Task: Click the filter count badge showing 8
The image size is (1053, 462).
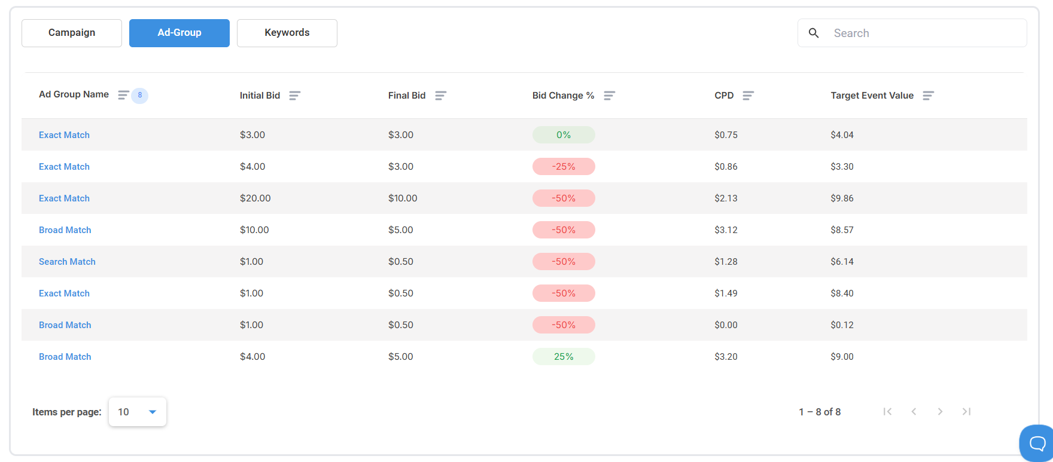Action: pyautogui.click(x=140, y=95)
